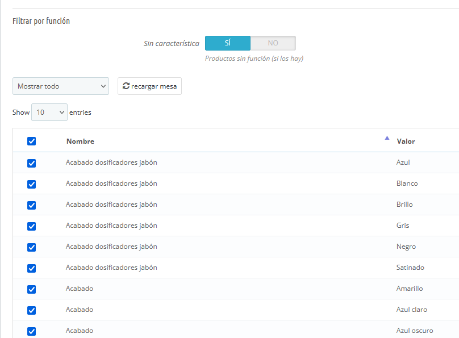Untick the Amarillo row checkbox
The image size is (459, 338).
[32, 289]
